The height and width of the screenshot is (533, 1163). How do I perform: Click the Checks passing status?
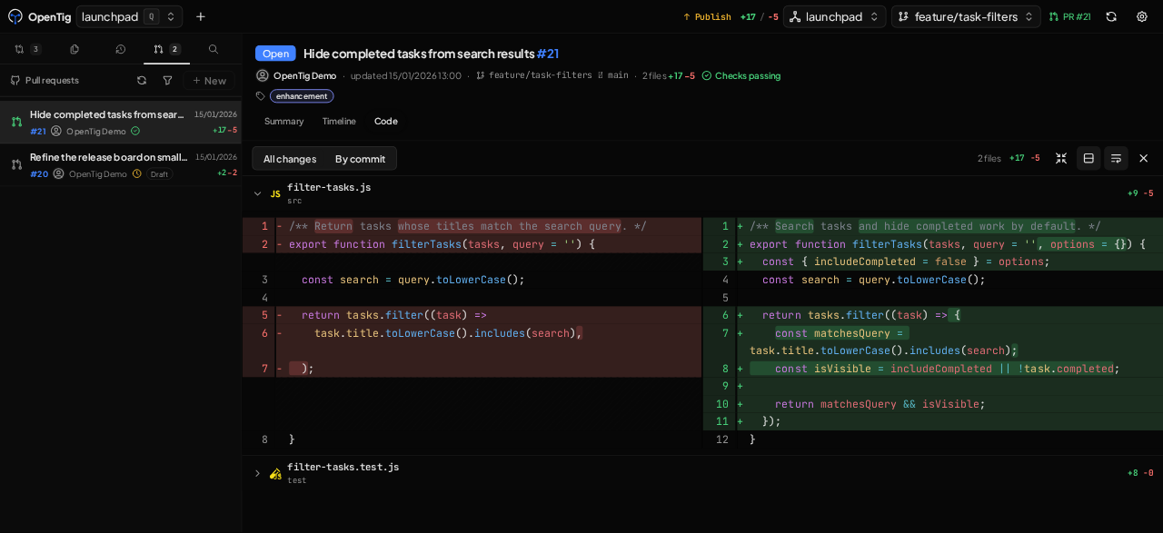pyautogui.click(x=741, y=75)
